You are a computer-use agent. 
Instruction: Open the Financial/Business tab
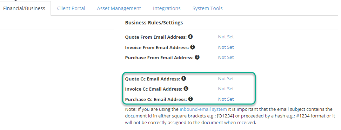pyautogui.click(x=24, y=8)
